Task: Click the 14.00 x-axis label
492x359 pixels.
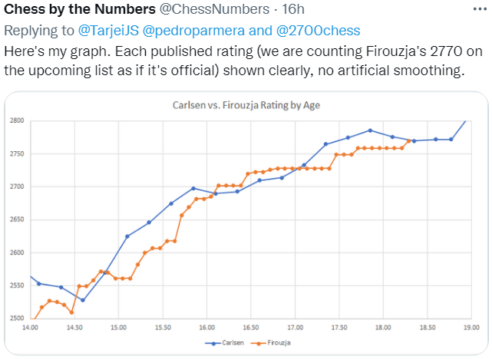Action: (x=30, y=328)
